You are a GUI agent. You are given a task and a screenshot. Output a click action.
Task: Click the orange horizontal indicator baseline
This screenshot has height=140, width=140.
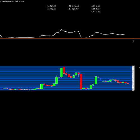click(70, 39)
